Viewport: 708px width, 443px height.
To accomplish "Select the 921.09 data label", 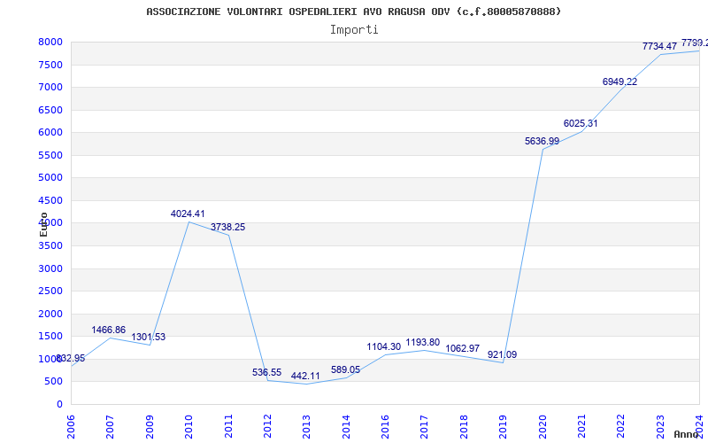I will [x=502, y=355].
